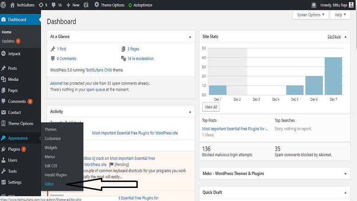Open Top Posts Essential Free Plugins link

click(235, 129)
